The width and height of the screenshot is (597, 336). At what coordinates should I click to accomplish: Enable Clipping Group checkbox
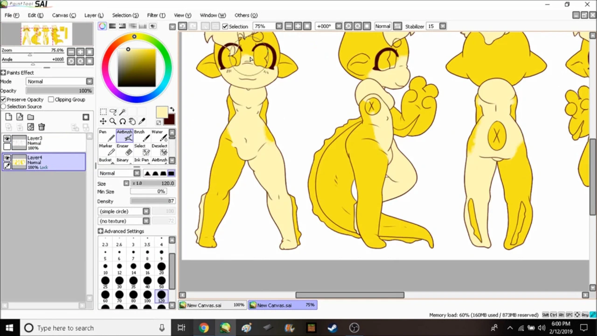pos(51,99)
